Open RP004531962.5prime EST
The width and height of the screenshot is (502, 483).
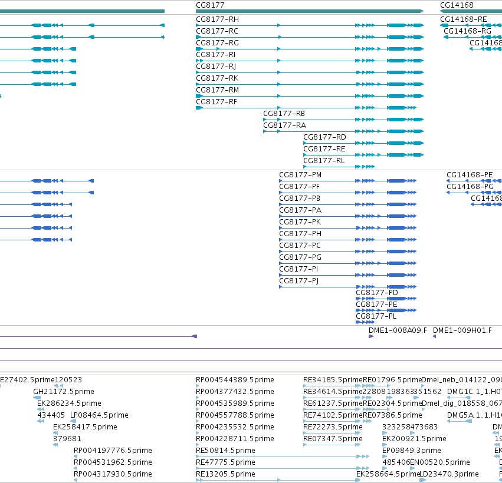[x=113, y=462]
